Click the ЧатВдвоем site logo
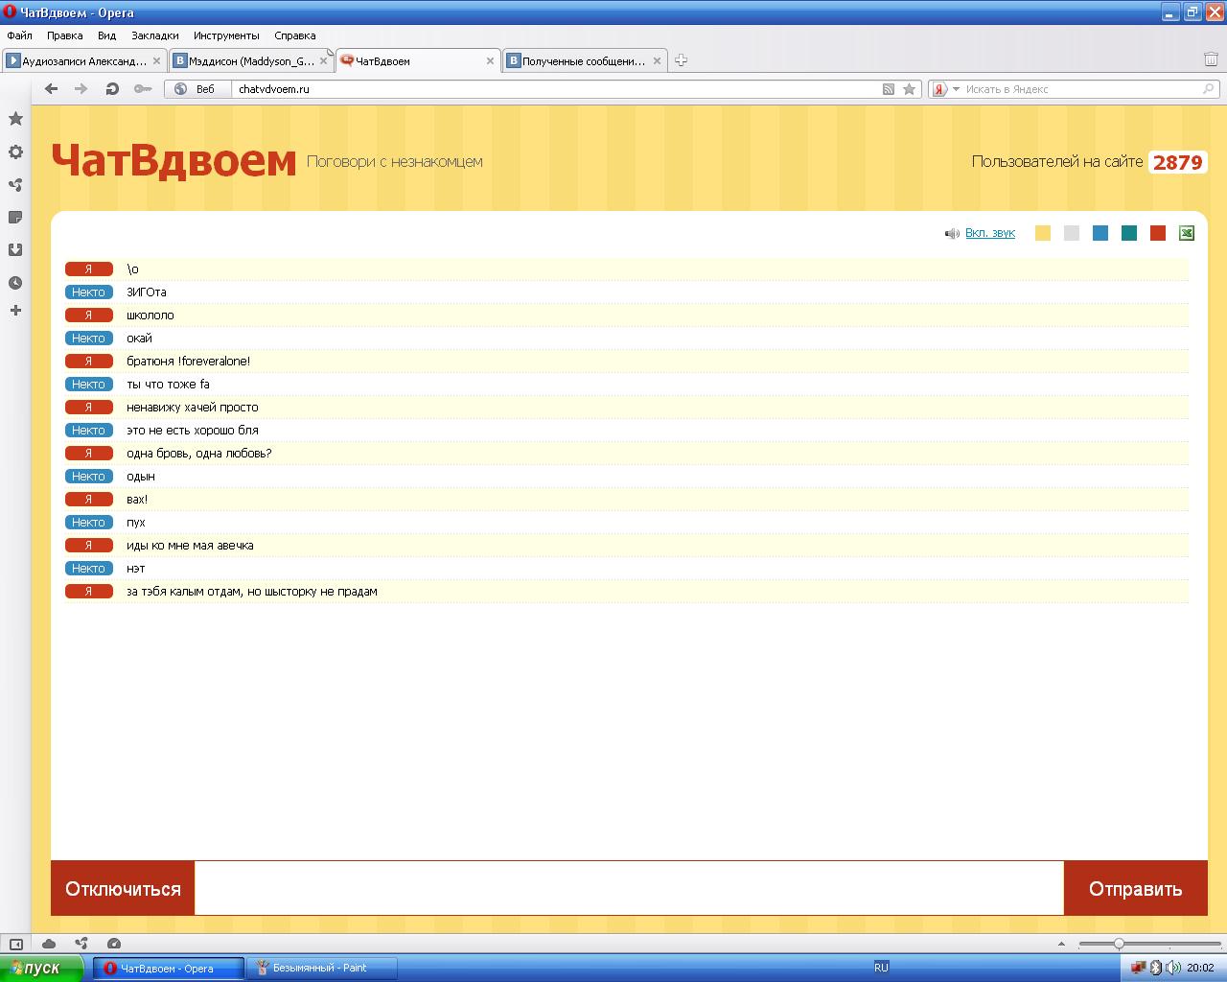The height and width of the screenshot is (982, 1227). click(174, 160)
